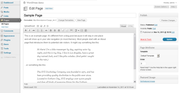
Task: Switch to the Visual editor tab
Action: click(123, 26)
